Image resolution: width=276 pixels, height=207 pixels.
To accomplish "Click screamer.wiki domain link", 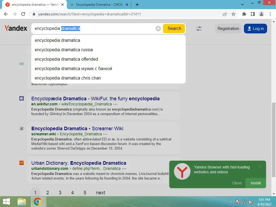I will tap(44, 134).
